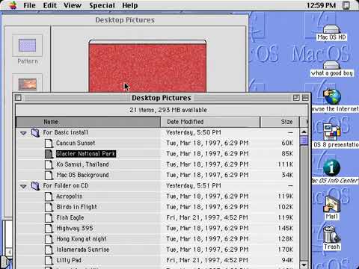Click the 'Glacier National Park' file name
Viewport: 359px width, 269px height.
click(86, 154)
